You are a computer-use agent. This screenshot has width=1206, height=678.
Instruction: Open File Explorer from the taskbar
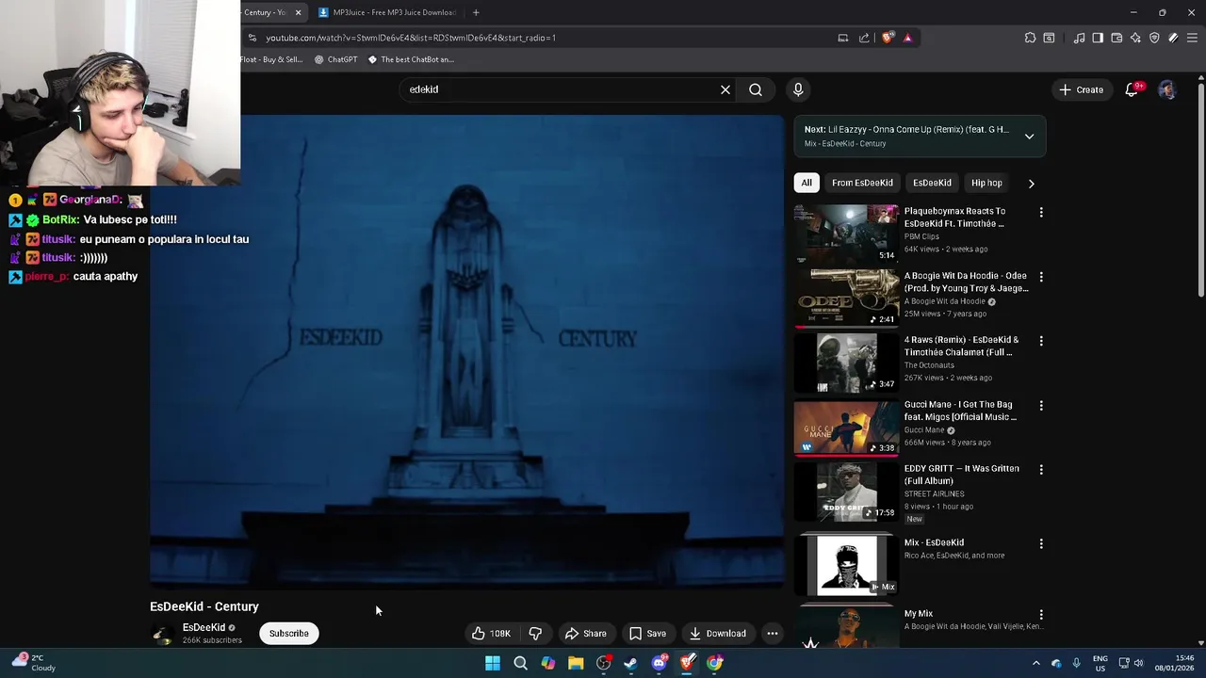pos(576,663)
